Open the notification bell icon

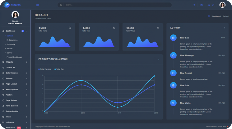[209, 5]
